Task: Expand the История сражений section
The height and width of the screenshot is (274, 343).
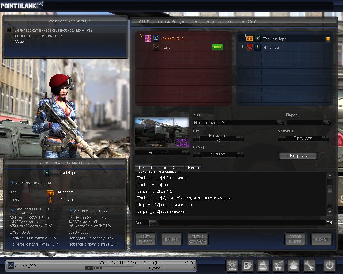Action: (71, 211)
